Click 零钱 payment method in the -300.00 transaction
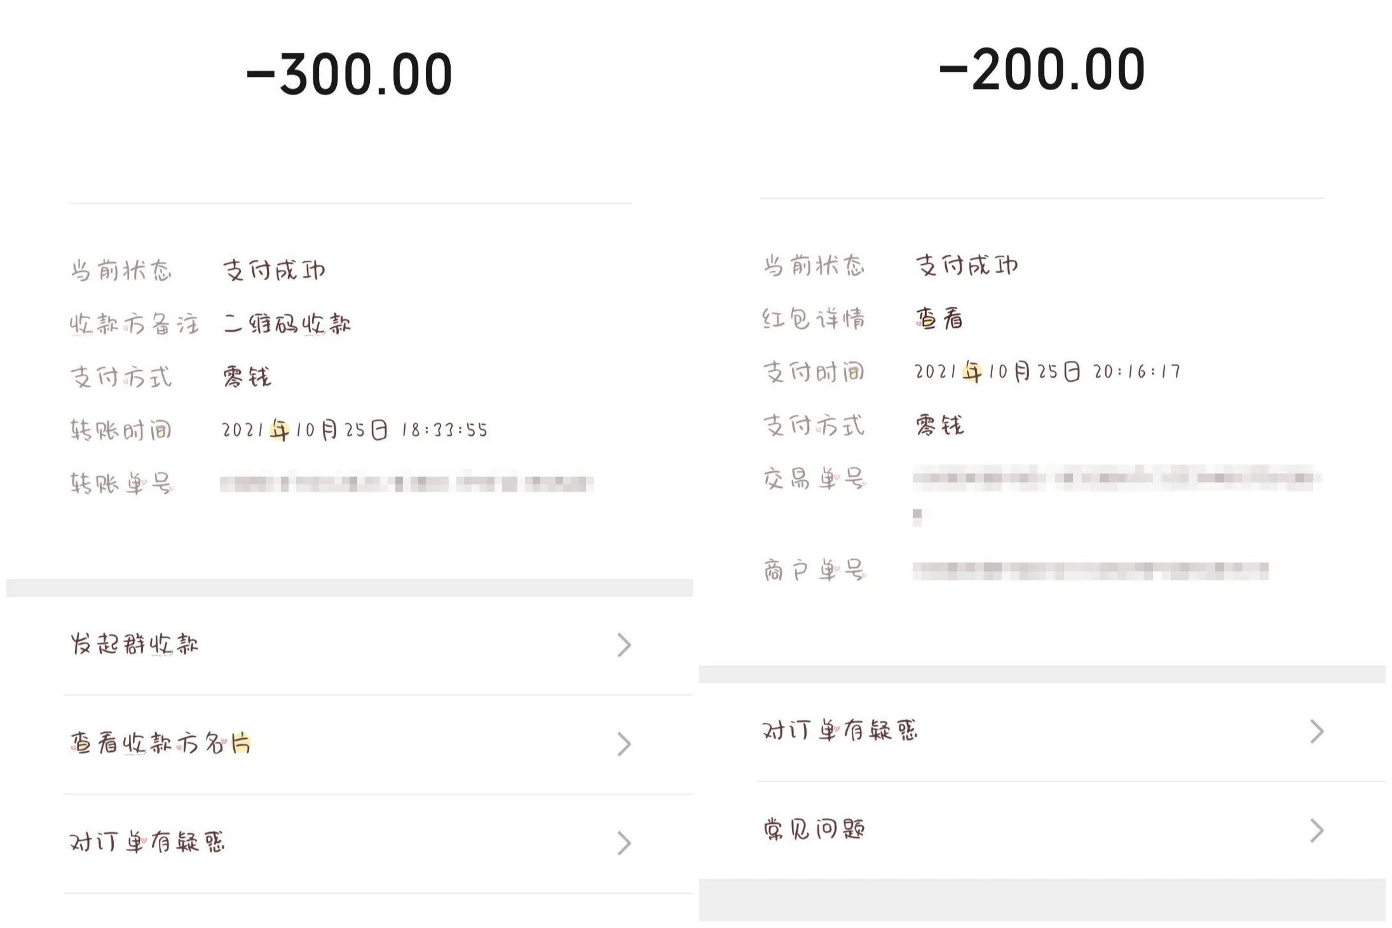 coord(247,377)
